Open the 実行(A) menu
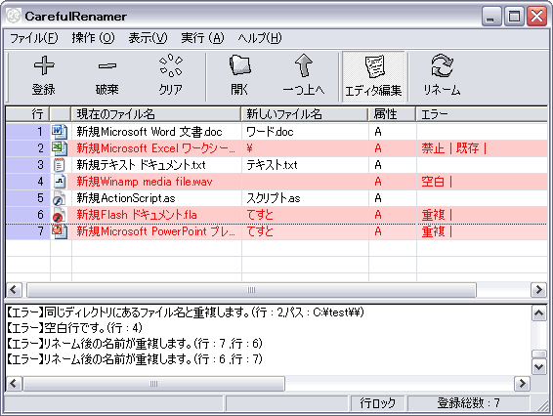 pos(202,38)
